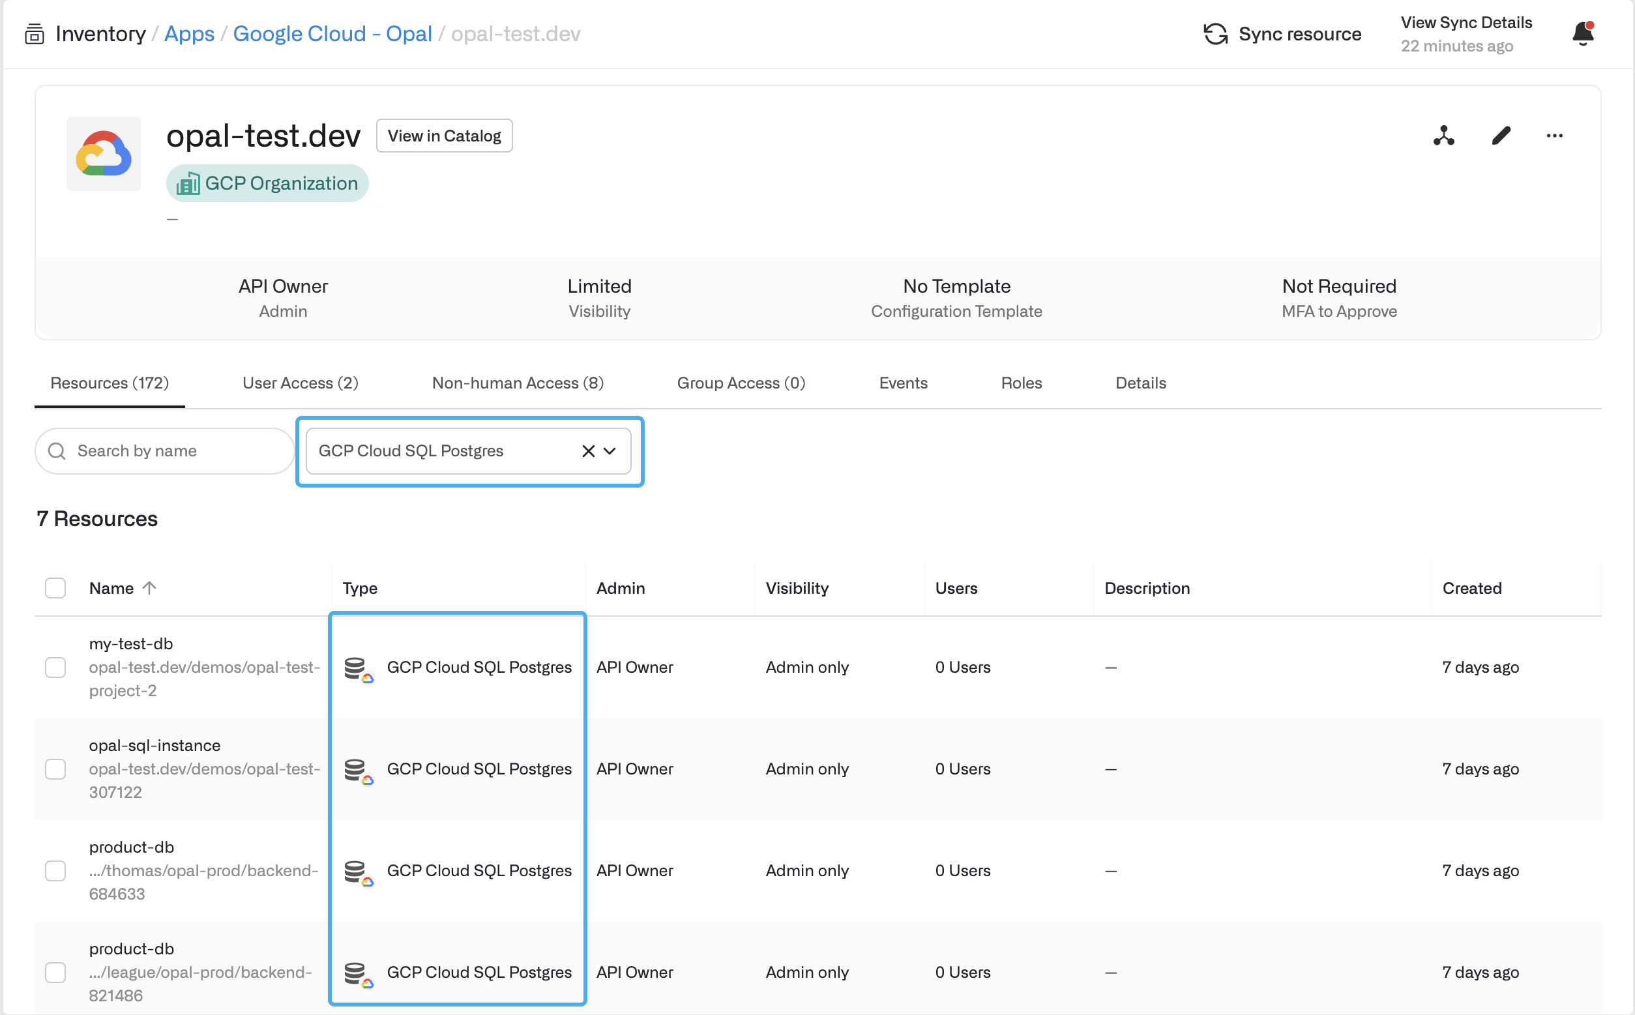The width and height of the screenshot is (1635, 1015).
Task: Click the View in Catalog button
Action: point(444,136)
